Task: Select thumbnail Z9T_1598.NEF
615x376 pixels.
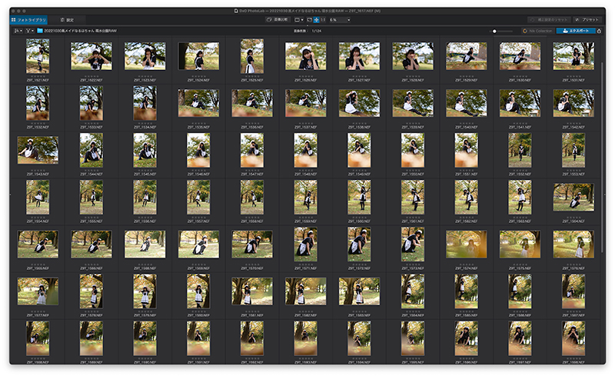Action: click(x=573, y=339)
